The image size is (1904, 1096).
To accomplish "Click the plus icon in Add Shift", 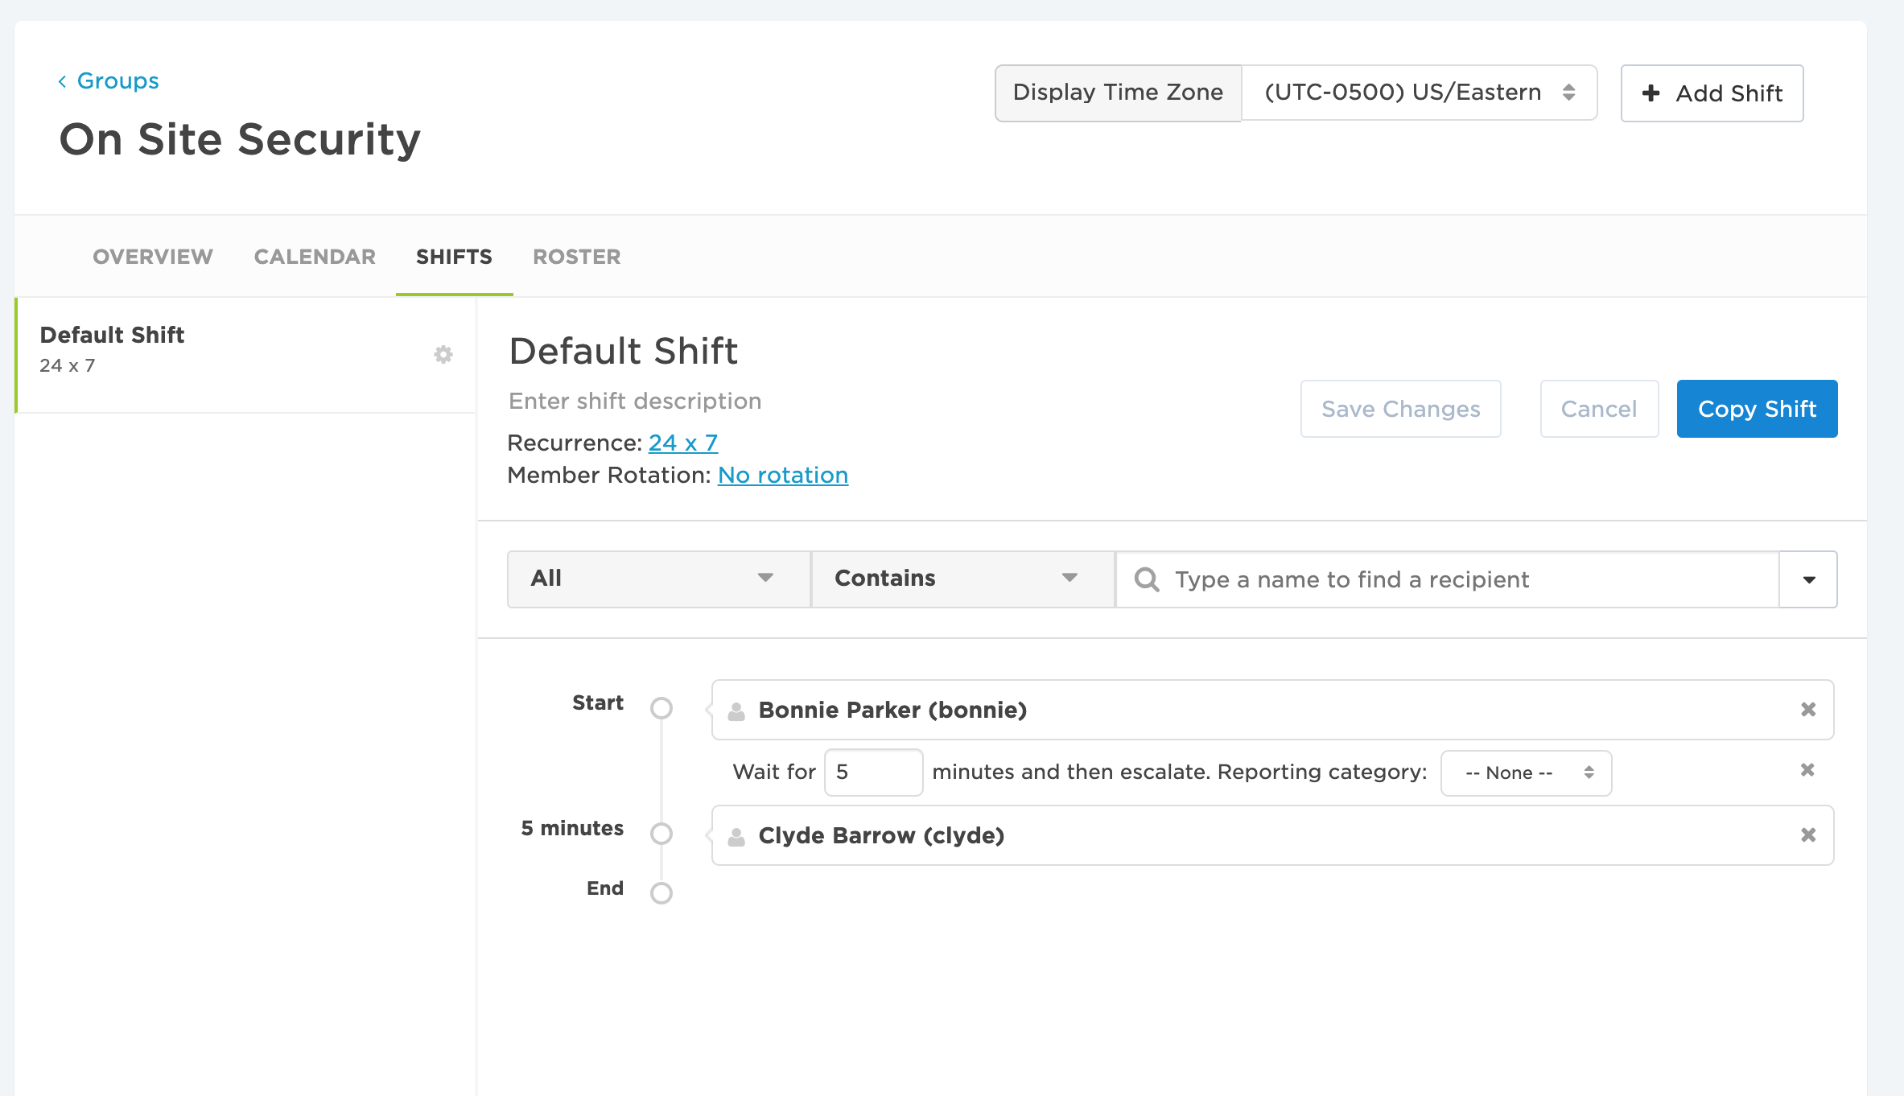I will 1651,93.
